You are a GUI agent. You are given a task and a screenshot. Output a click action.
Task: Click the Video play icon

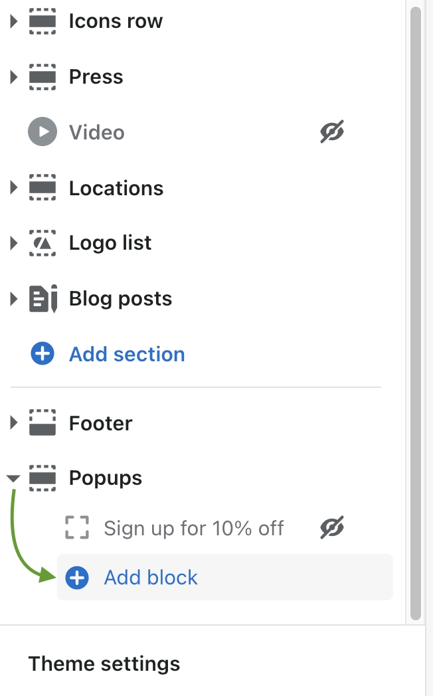pos(43,132)
